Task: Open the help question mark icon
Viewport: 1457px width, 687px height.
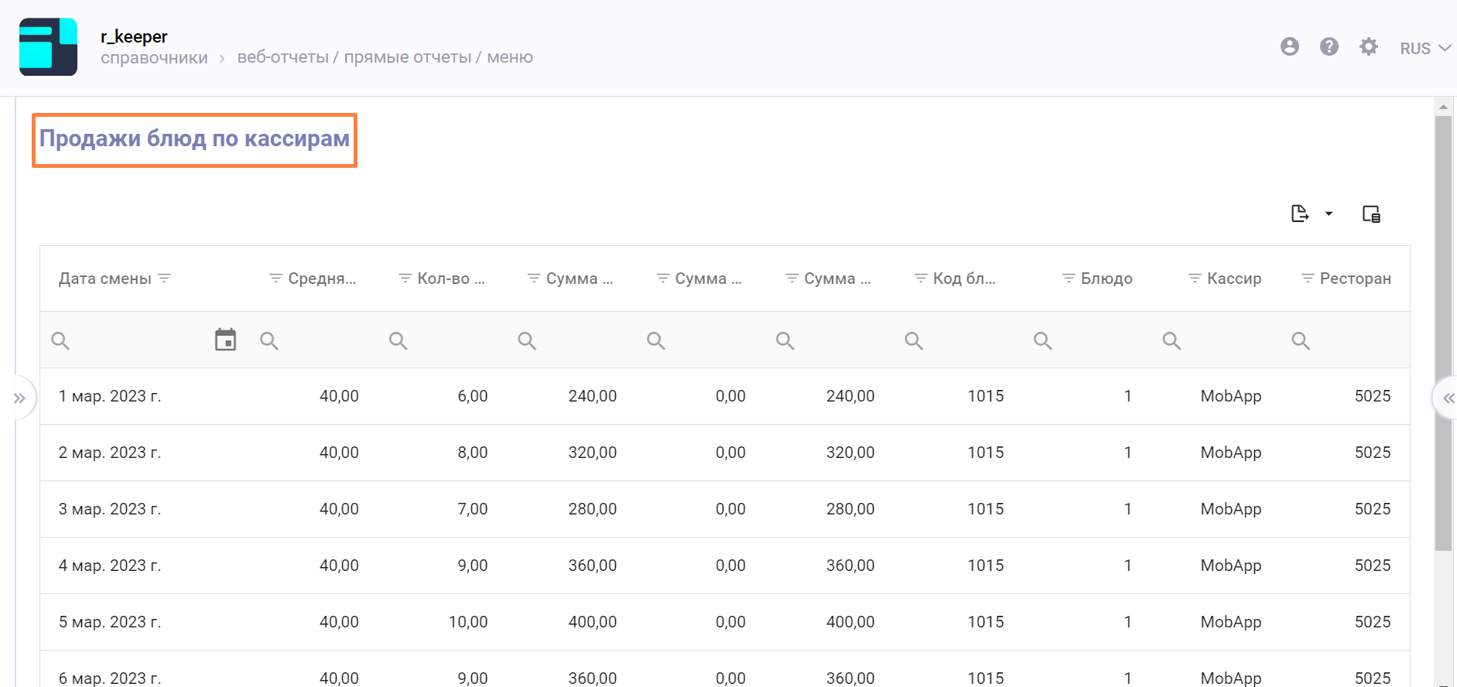Action: coord(1329,47)
